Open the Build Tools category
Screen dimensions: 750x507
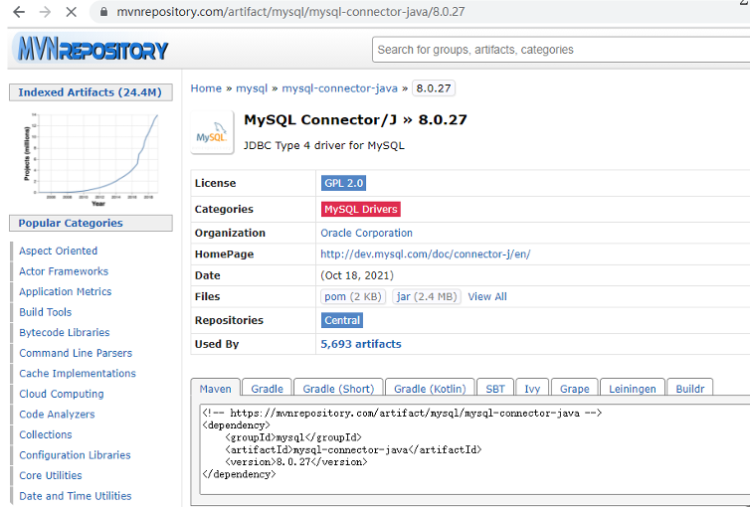45,312
